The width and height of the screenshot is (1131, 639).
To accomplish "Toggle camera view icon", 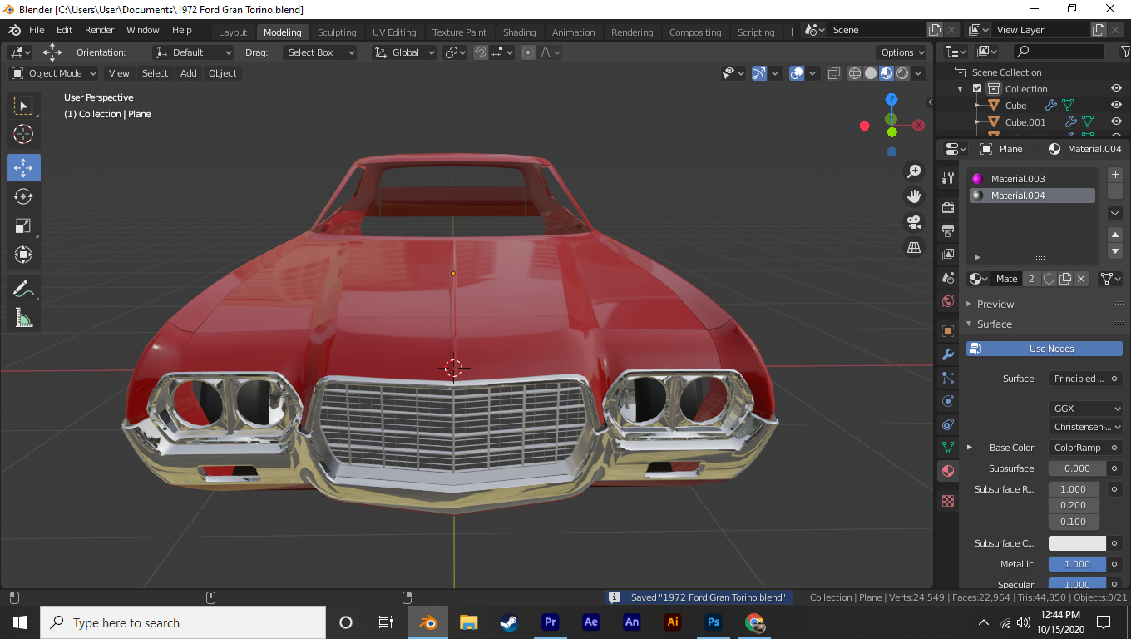I will (914, 222).
